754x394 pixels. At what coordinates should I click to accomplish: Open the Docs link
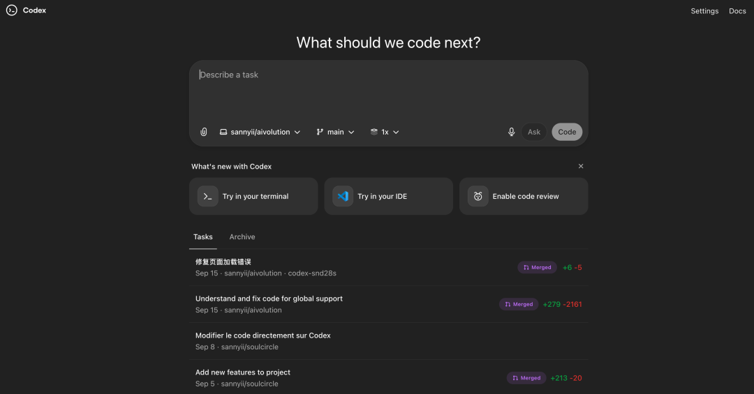point(737,11)
